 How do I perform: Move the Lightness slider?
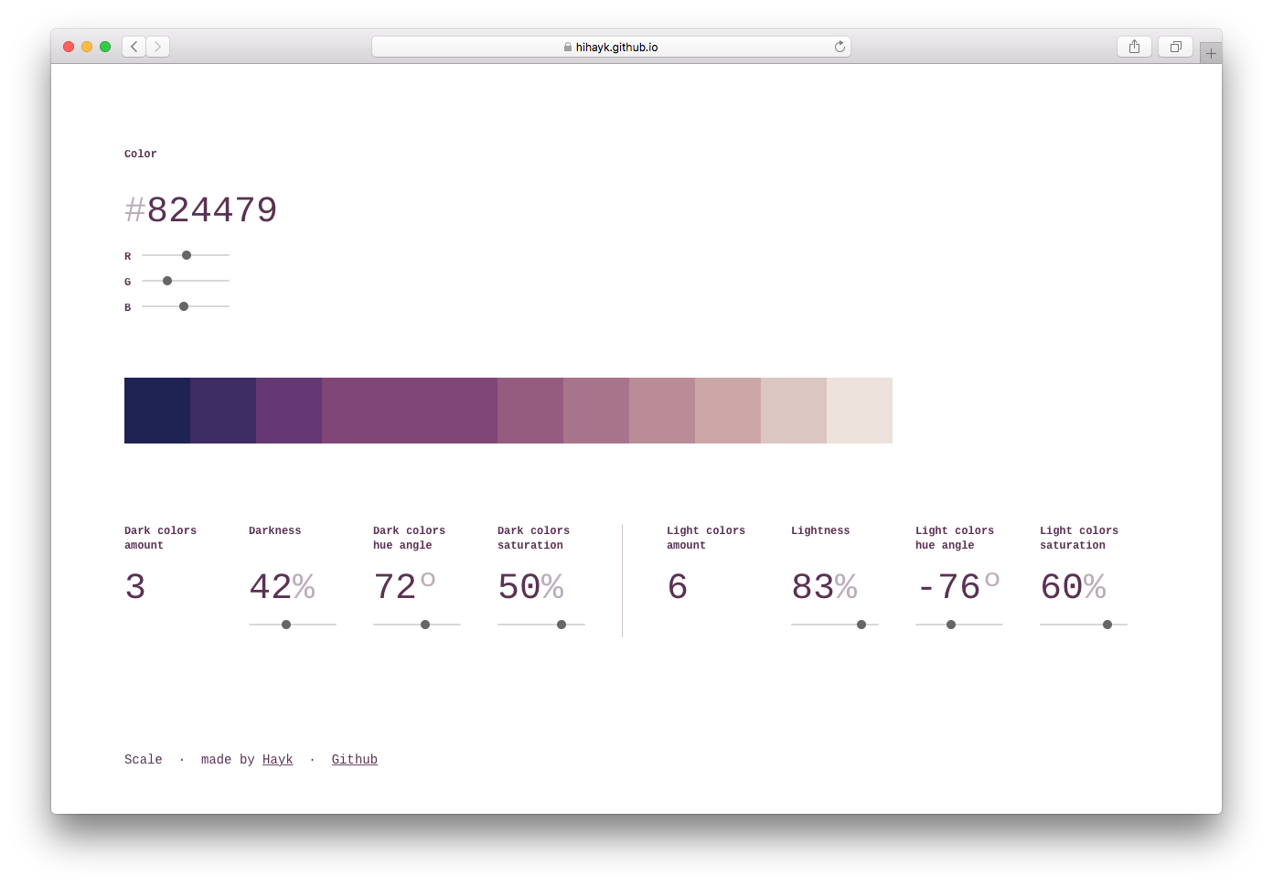point(835,625)
